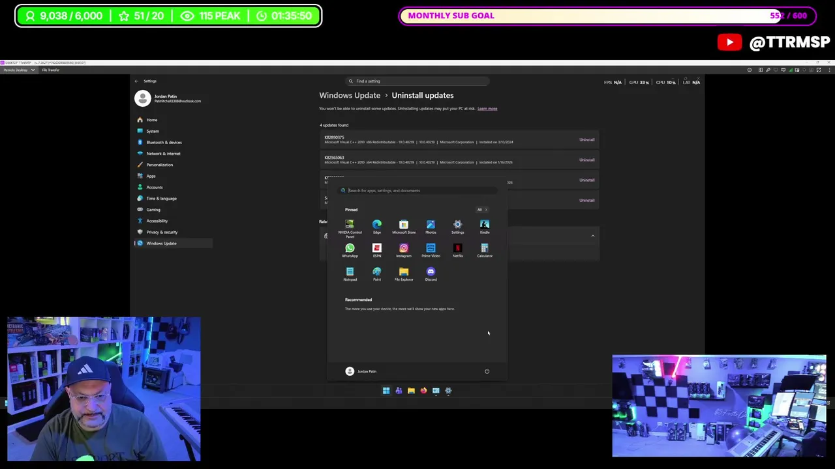
Task: Open Jordan Patin user account in Start menu
Action: [x=361, y=371]
